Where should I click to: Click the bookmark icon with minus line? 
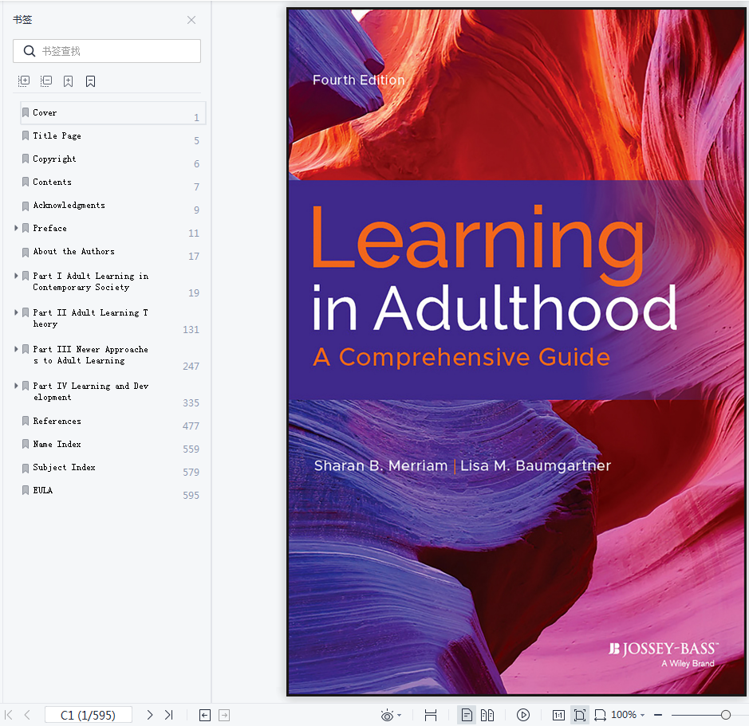(x=90, y=81)
